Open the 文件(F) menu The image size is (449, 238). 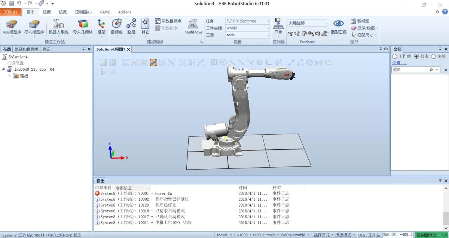tap(10, 12)
